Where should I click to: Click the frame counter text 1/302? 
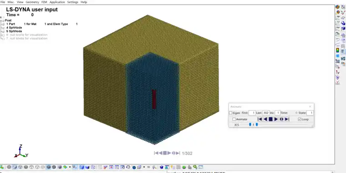(x=187, y=153)
